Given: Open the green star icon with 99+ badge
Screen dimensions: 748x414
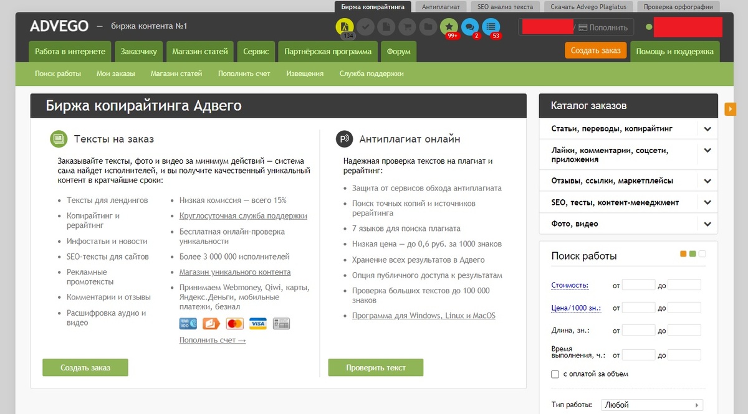Looking at the screenshot, I should click(449, 27).
